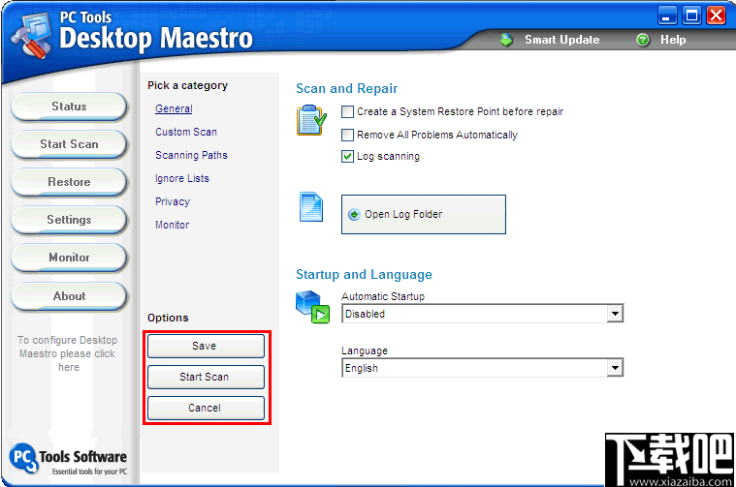Image resolution: width=736 pixels, height=487 pixels.
Task: Open the Monitor category link
Action: (173, 225)
